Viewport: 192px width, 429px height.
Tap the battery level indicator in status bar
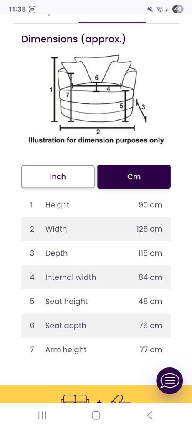click(x=178, y=9)
